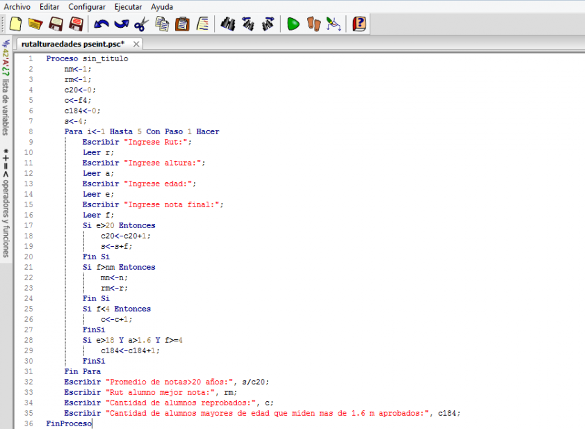Click the find previous binoculars icon
Screen dimensions: 585x429
tap(248, 24)
